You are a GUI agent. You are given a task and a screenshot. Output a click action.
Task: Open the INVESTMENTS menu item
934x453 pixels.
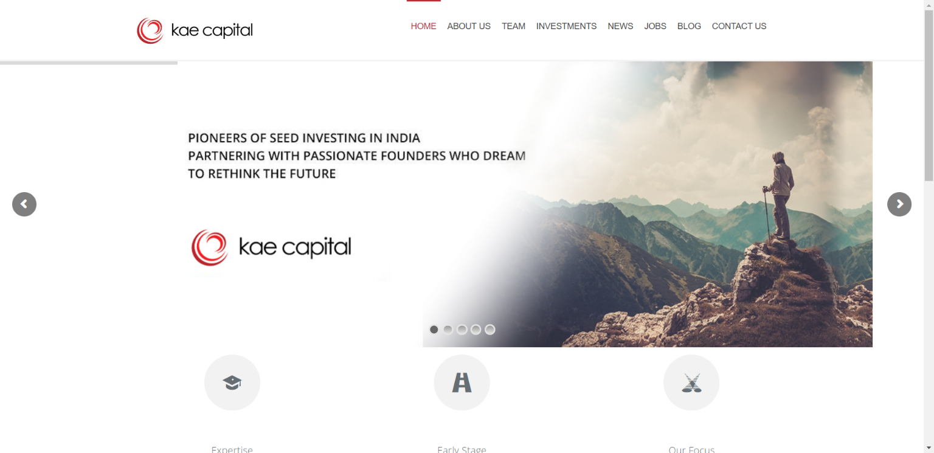[x=566, y=26]
